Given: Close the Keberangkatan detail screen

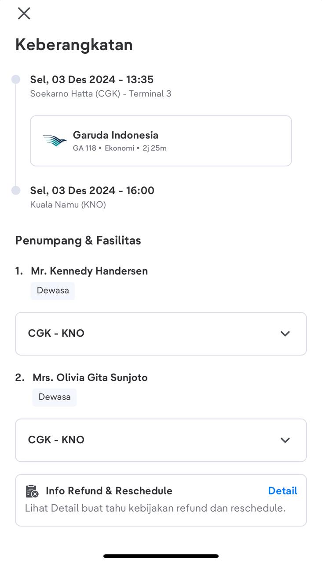Looking at the screenshot, I should (x=24, y=13).
